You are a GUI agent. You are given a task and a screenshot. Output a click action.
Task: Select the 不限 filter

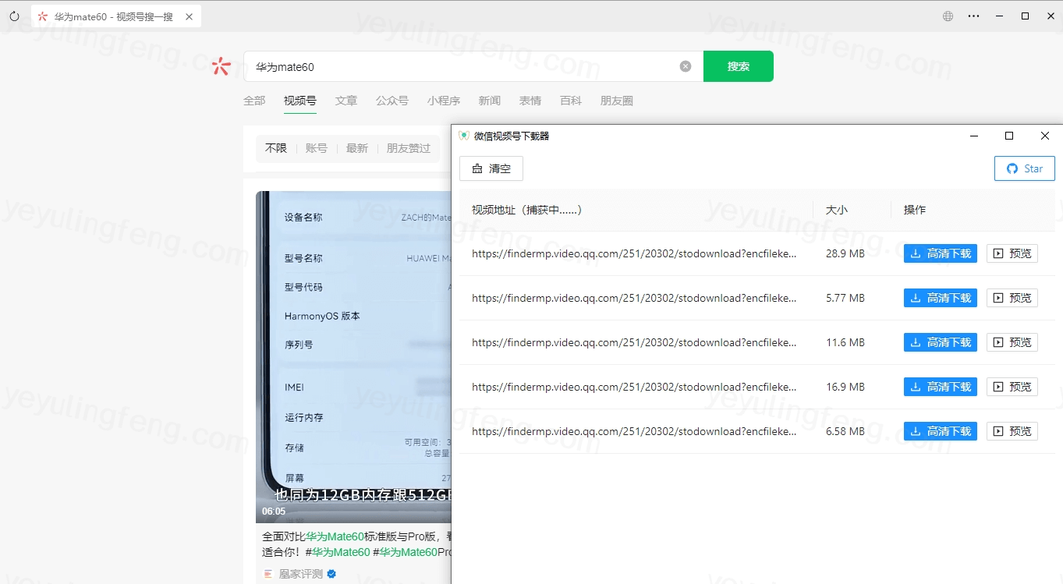pos(276,148)
